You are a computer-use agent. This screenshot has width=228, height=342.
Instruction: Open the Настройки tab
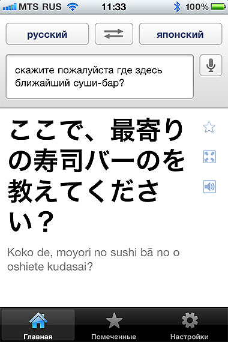click(x=190, y=325)
